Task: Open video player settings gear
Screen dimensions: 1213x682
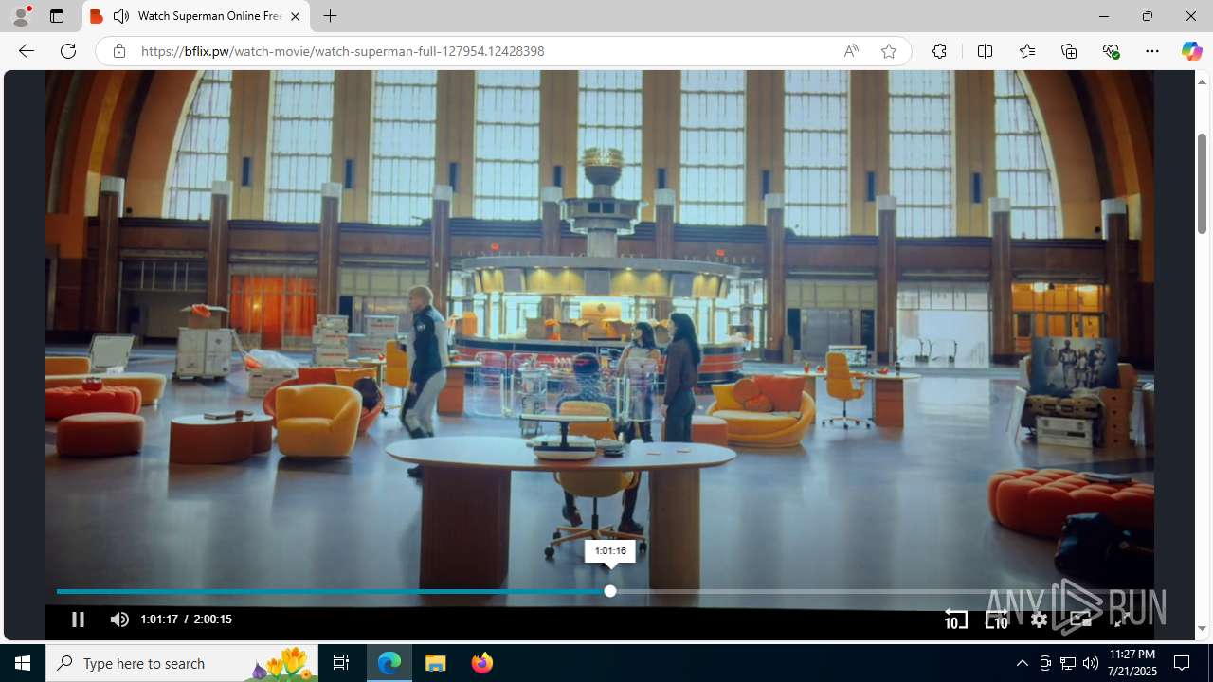Action: [x=1040, y=619]
